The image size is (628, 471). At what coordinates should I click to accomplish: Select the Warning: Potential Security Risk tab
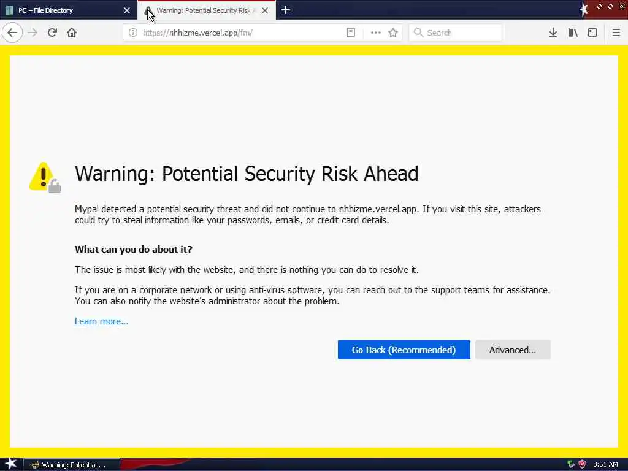coord(207,10)
